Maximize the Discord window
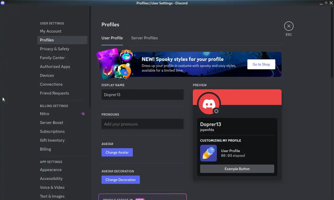Screen dimensions: 334x200 coord(326,3)
